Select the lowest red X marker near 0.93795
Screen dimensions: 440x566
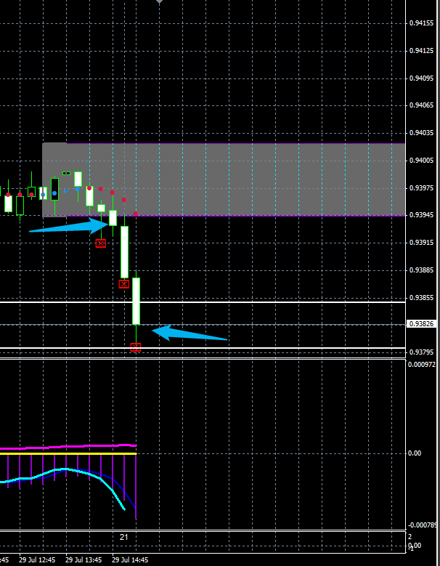[x=136, y=347]
